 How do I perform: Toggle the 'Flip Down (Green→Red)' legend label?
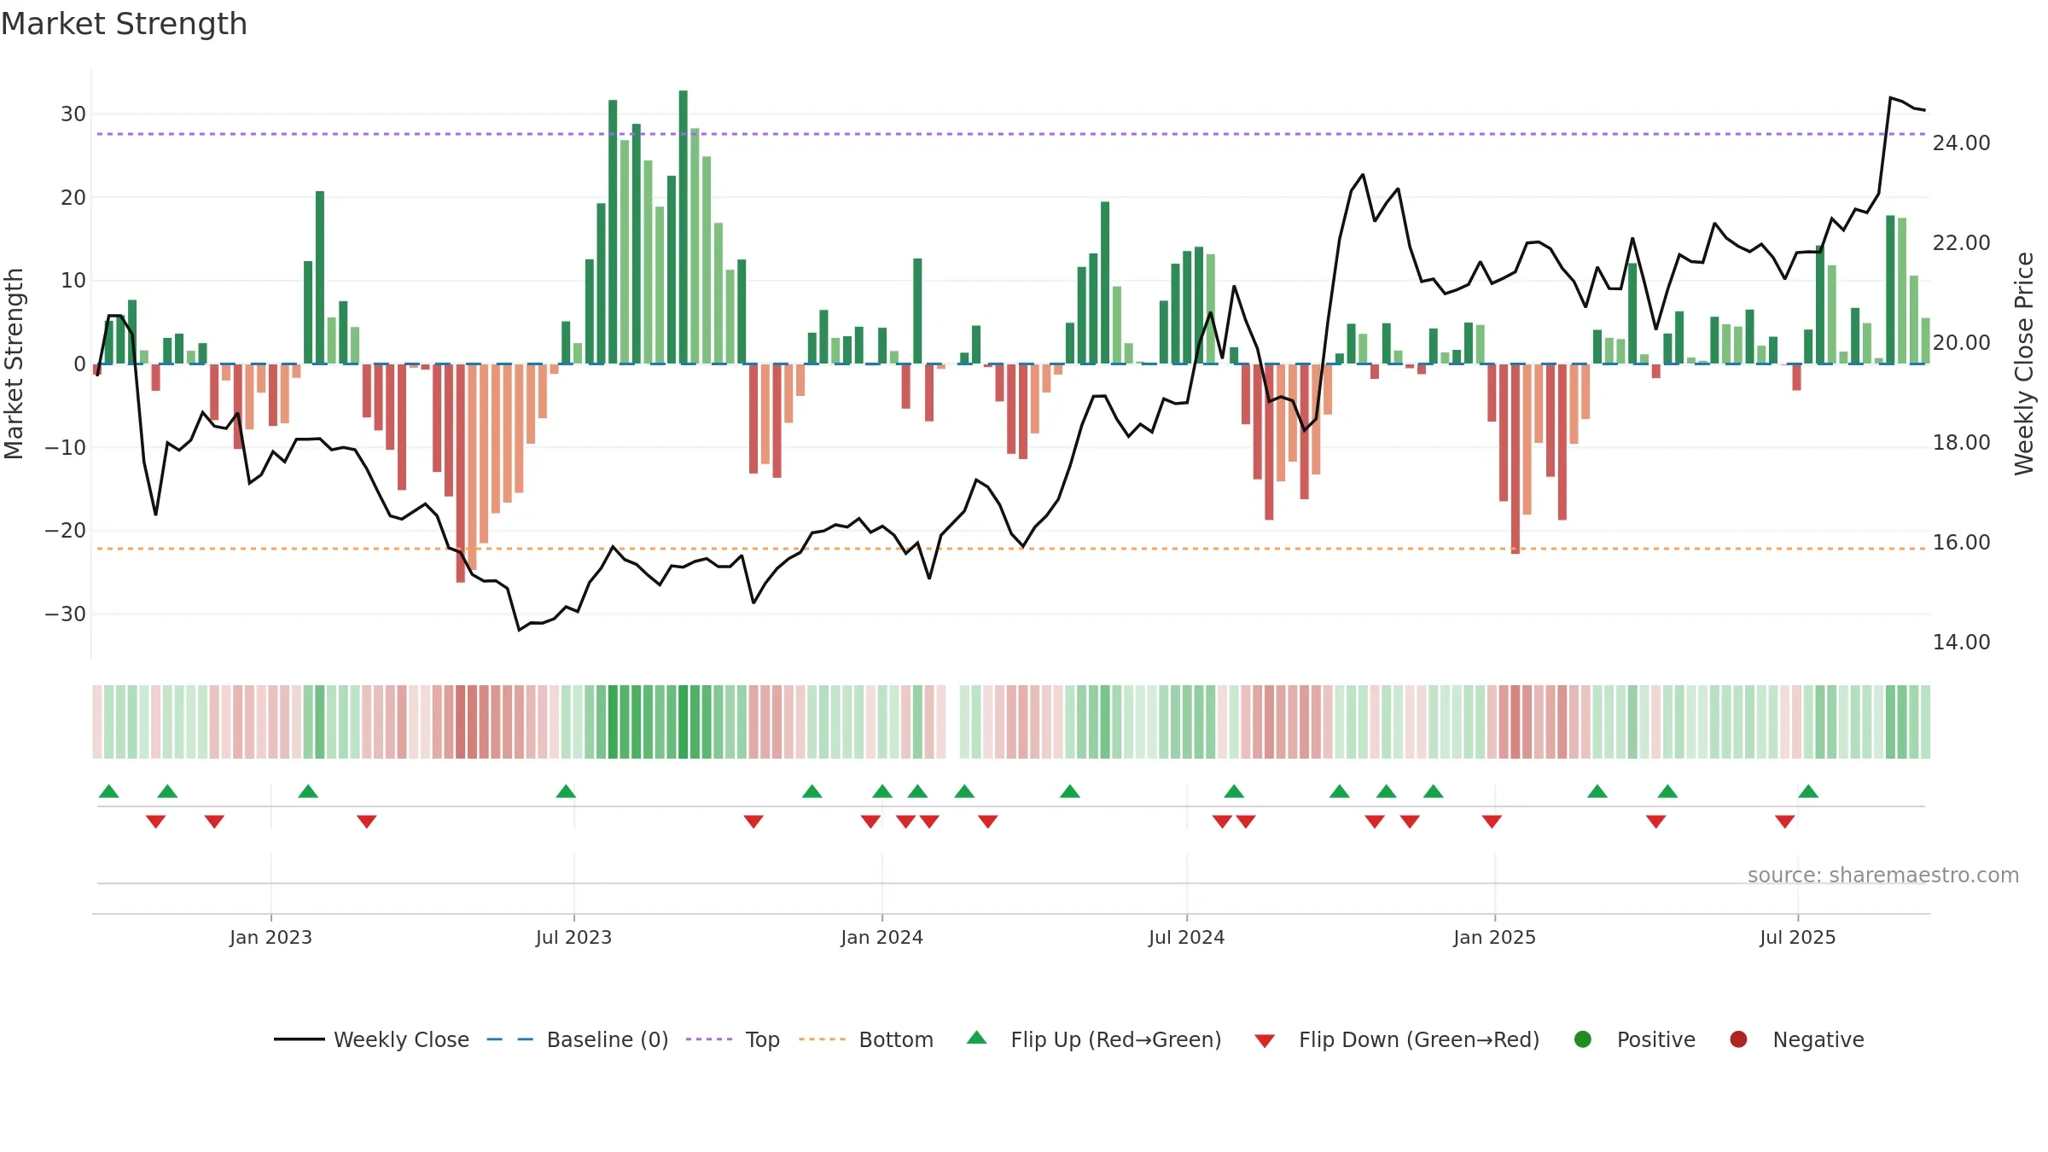tap(1419, 1039)
